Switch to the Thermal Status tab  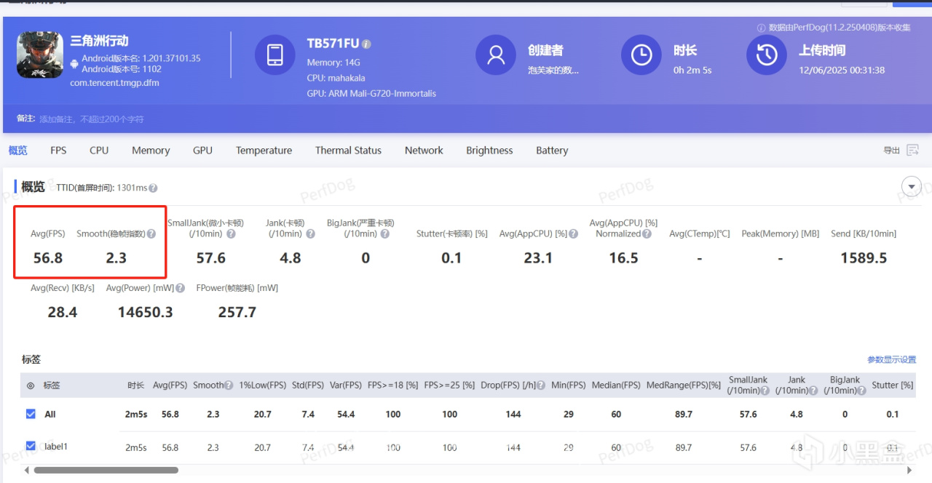[348, 151]
